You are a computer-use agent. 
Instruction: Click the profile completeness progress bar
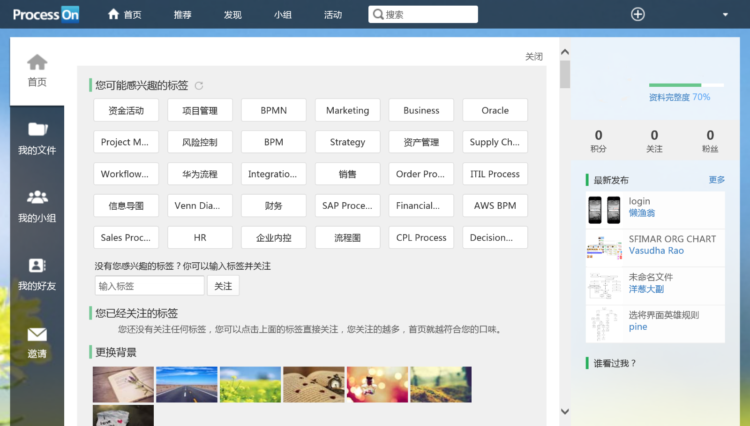click(686, 85)
